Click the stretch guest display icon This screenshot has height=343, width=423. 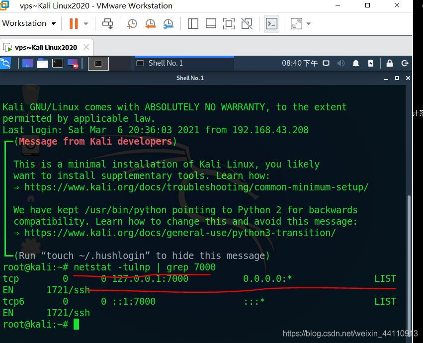tap(296, 24)
